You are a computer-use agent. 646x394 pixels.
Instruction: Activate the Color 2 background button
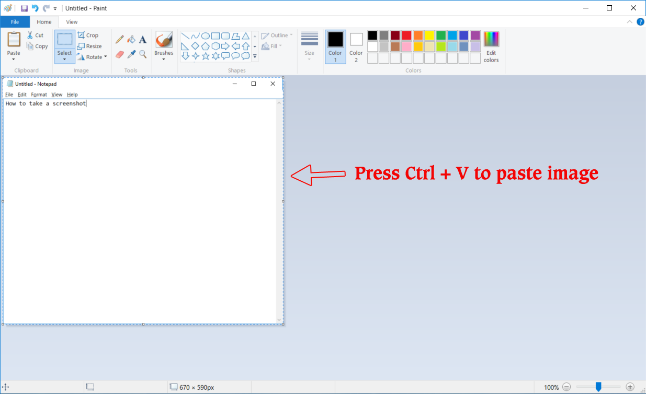coord(356,47)
